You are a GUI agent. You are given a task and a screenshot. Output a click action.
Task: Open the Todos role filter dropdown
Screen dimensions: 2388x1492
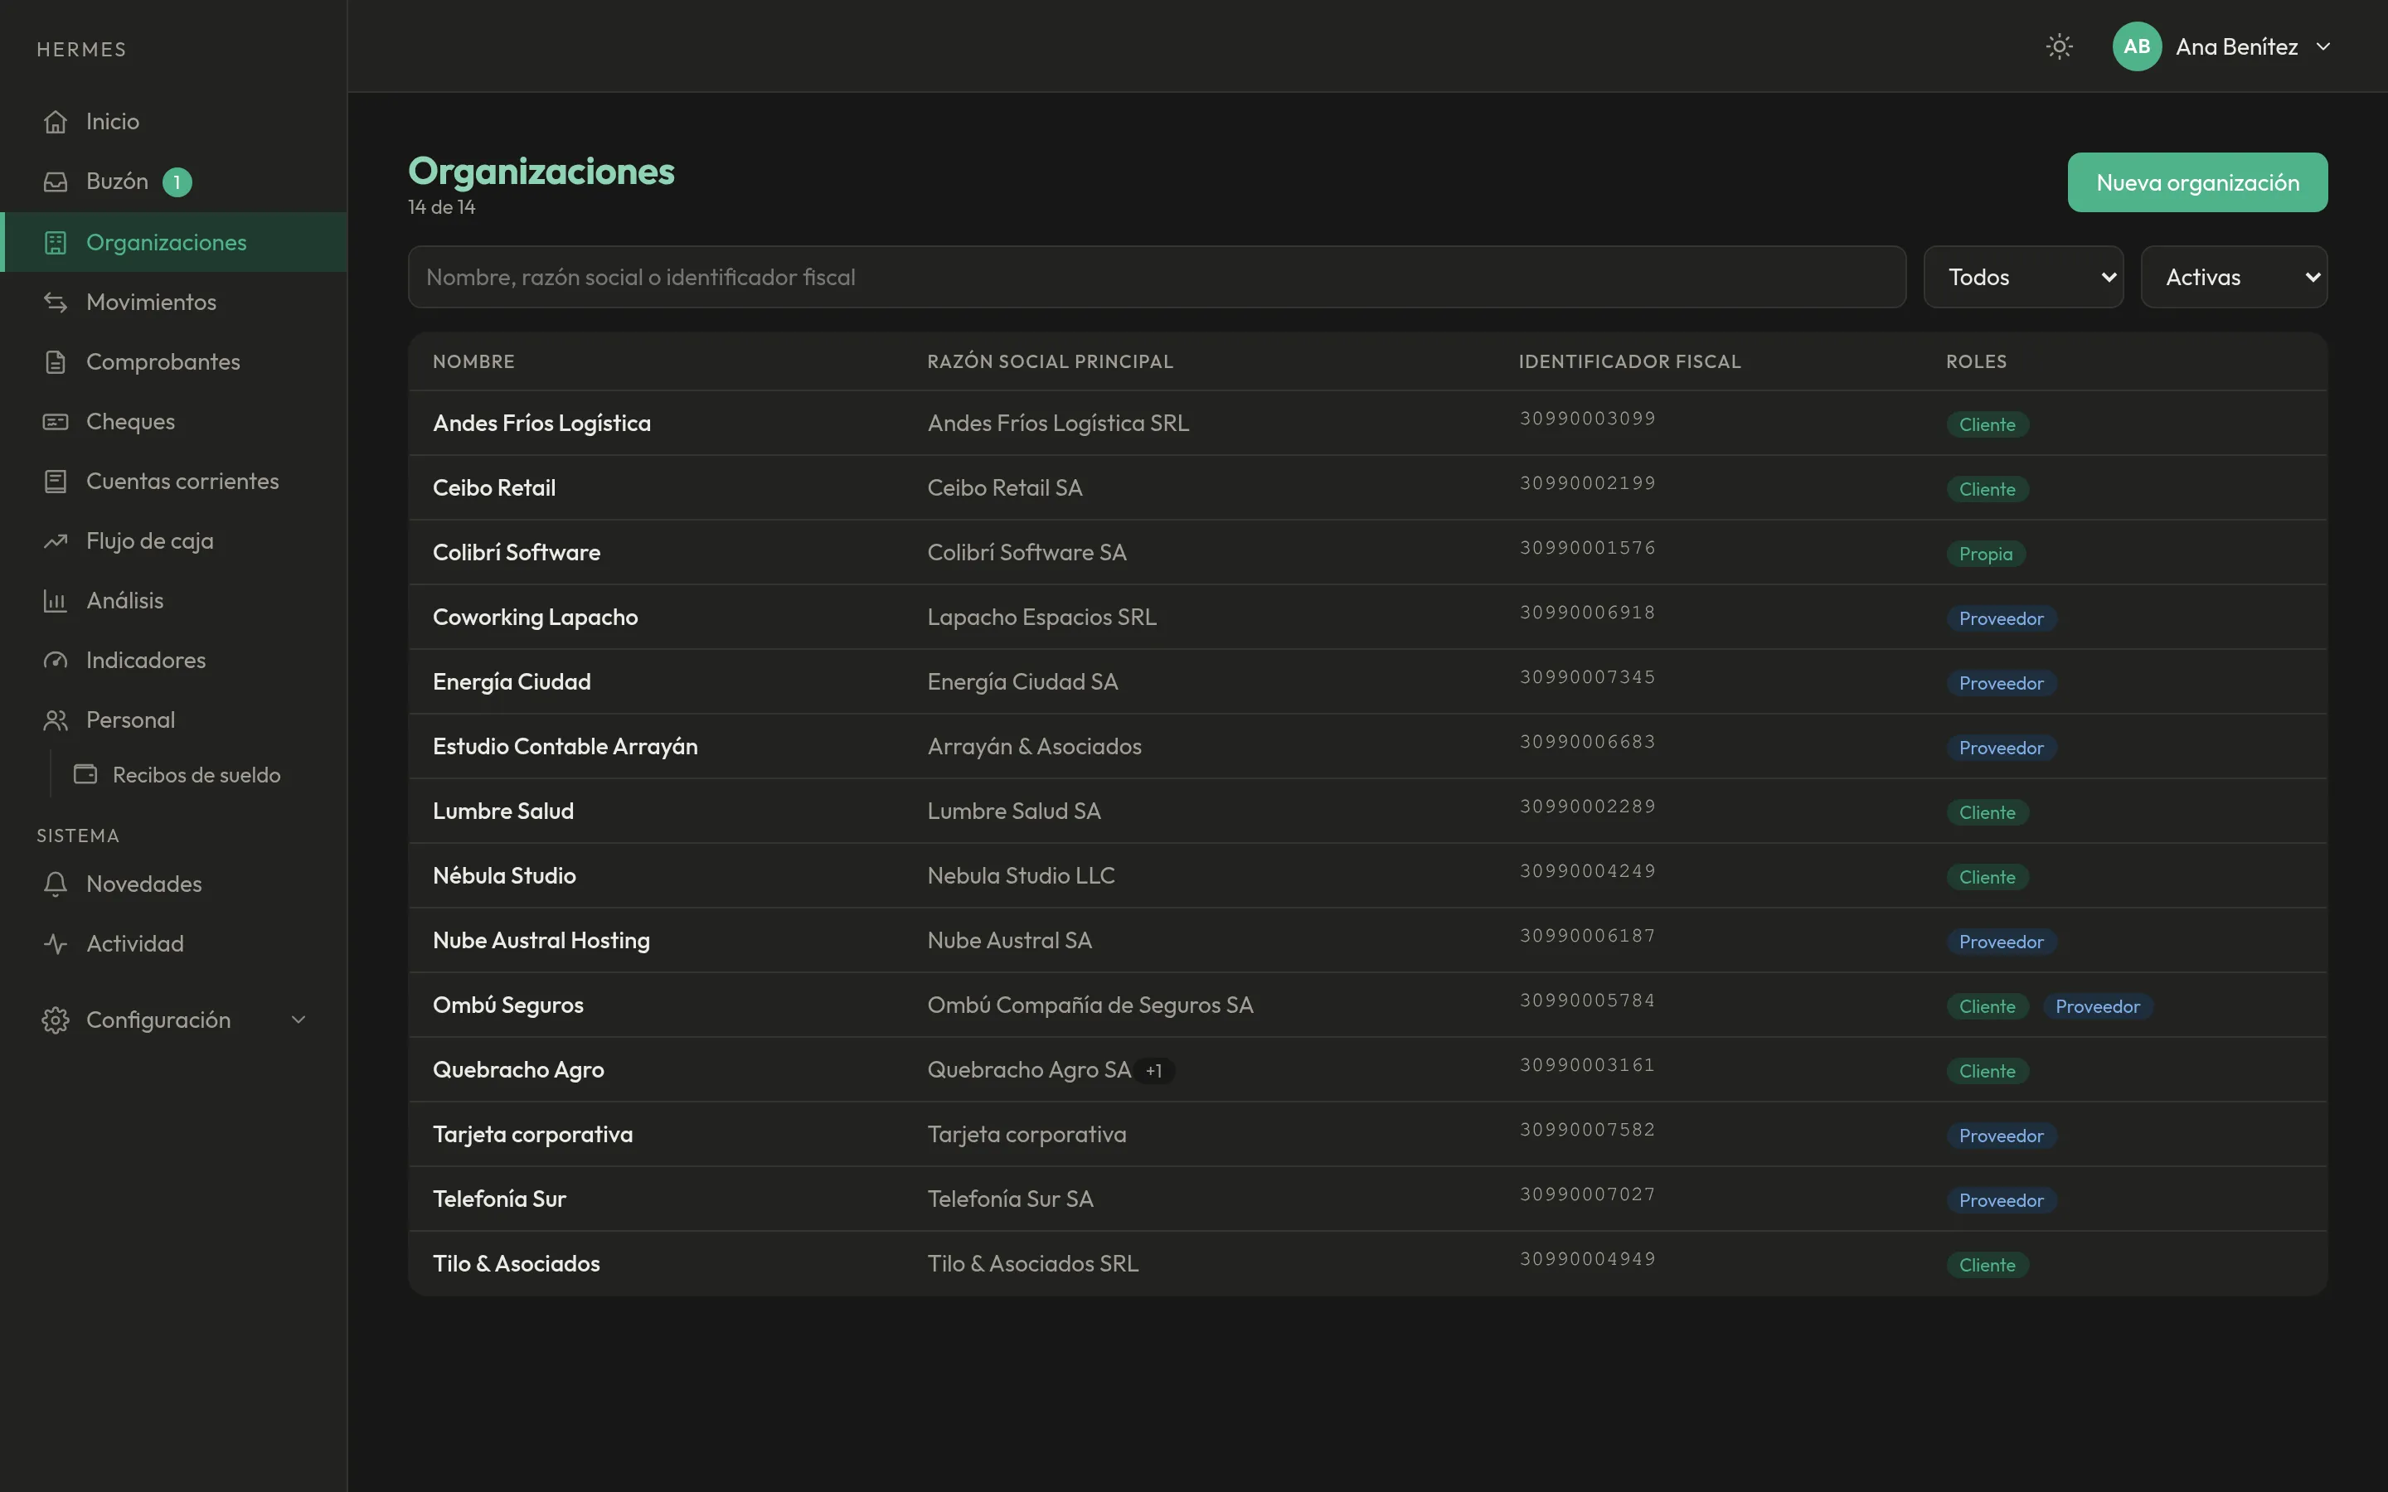[x=2023, y=278]
